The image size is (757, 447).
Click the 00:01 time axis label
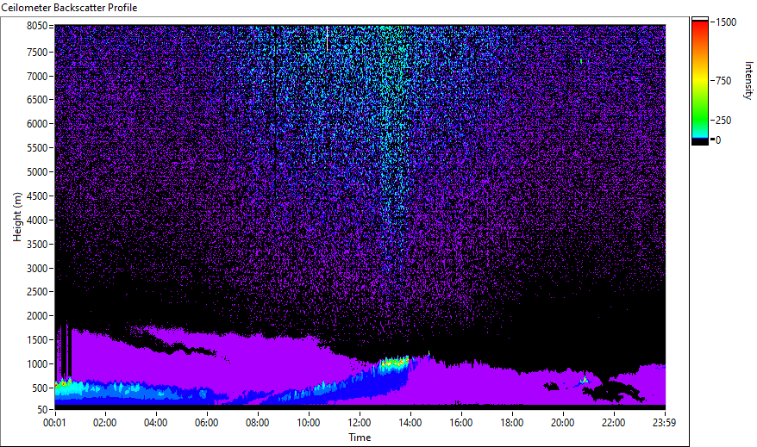[54, 423]
